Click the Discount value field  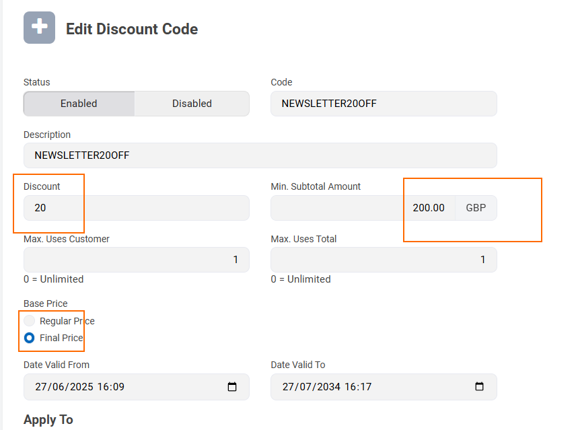pyautogui.click(x=137, y=208)
